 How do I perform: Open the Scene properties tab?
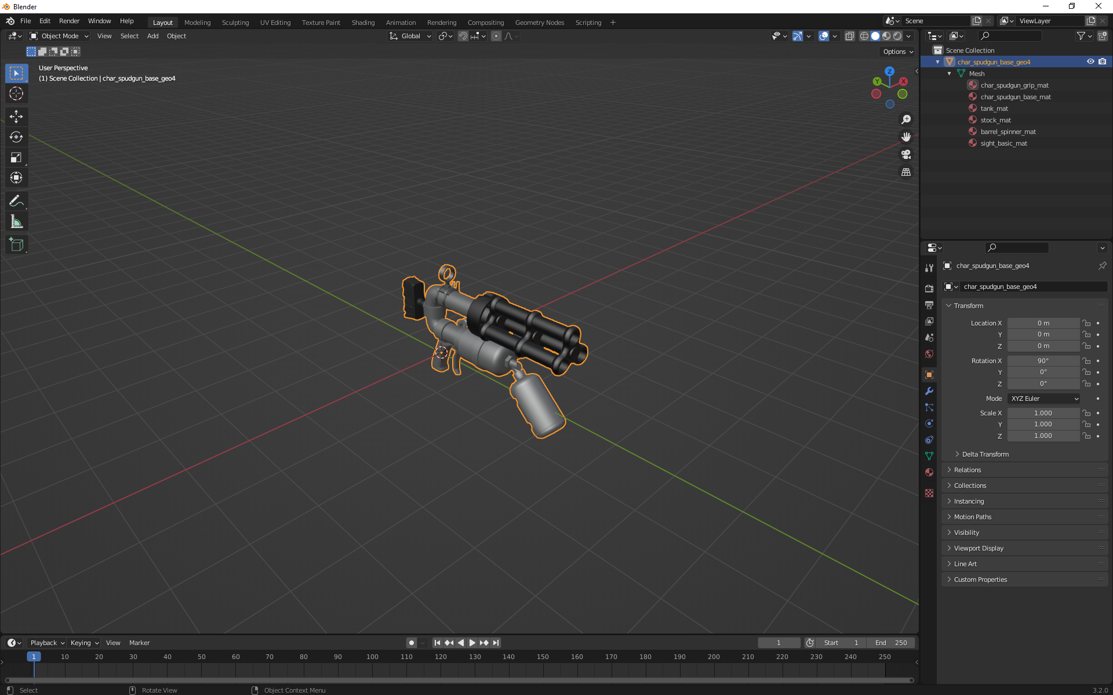(x=929, y=338)
